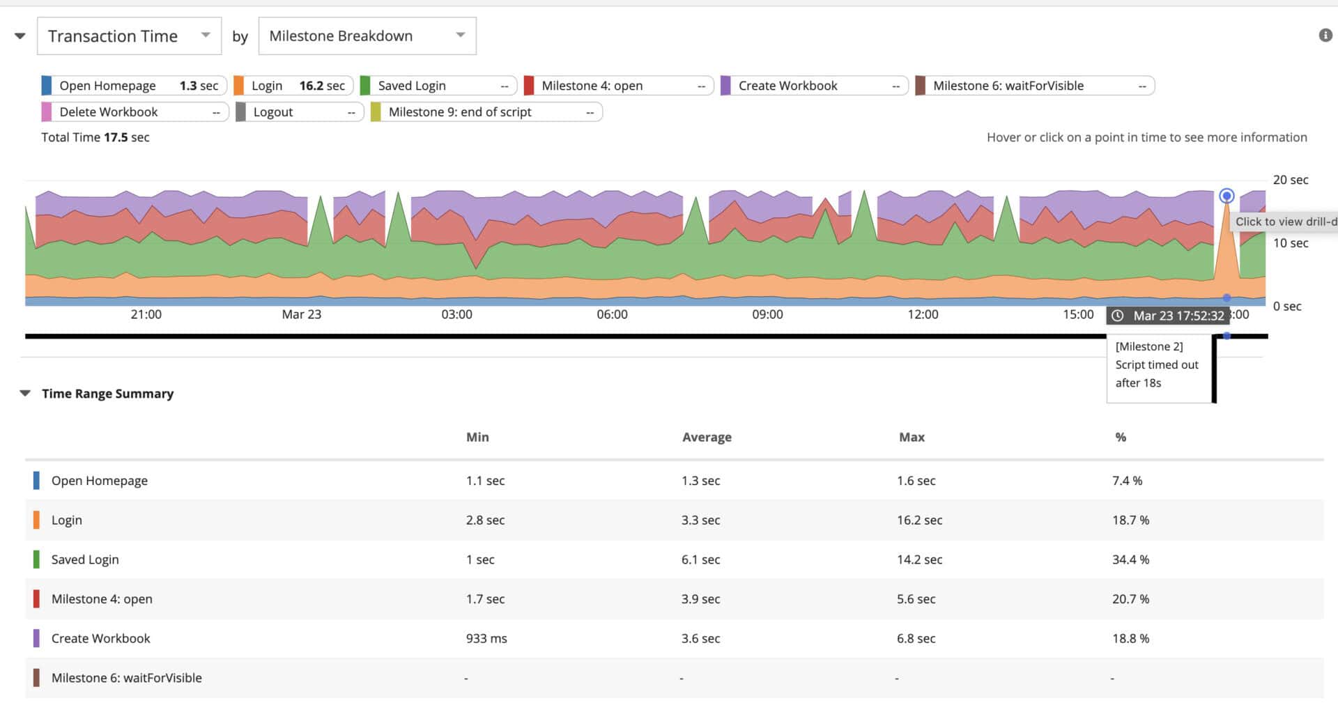Screen dimensions: 1338x703
Task: Toggle the Login legend series
Action: (x=293, y=86)
